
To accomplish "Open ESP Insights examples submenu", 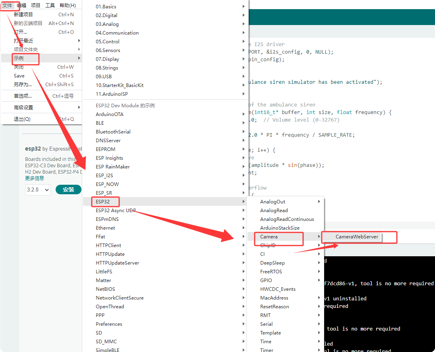I will pos(166,158).
